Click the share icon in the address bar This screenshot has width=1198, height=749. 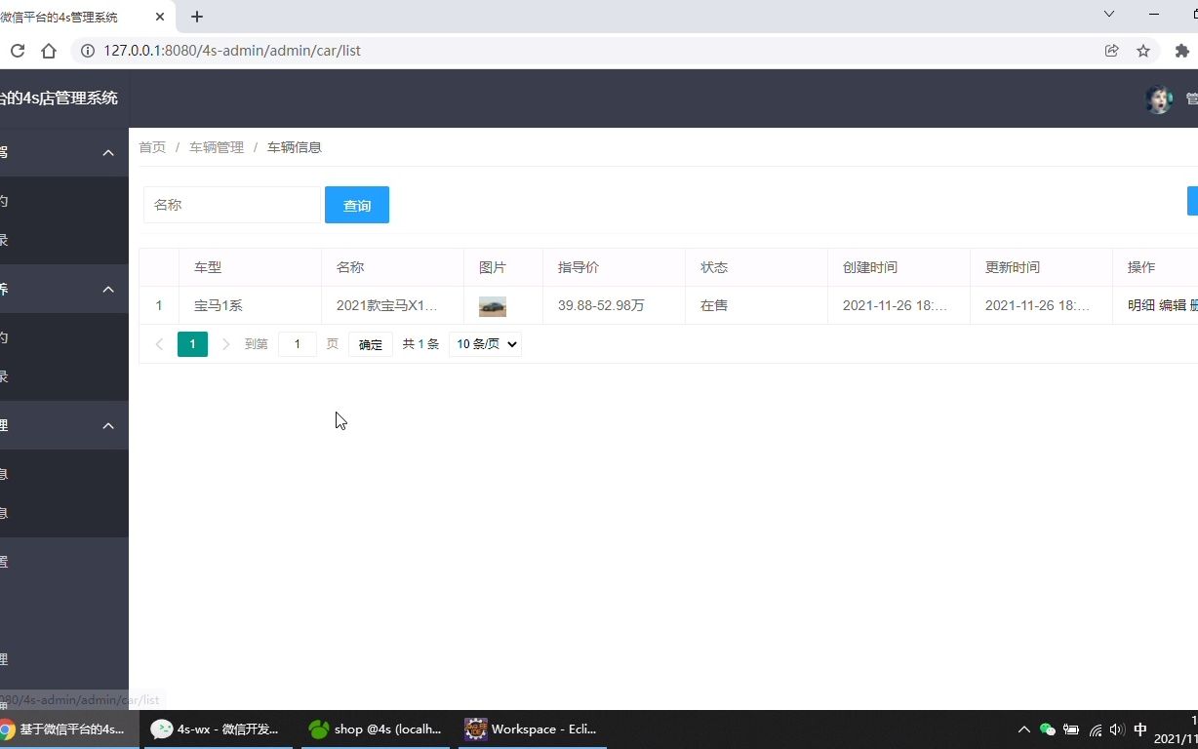pyautogui.click(x=1111, y=51)
